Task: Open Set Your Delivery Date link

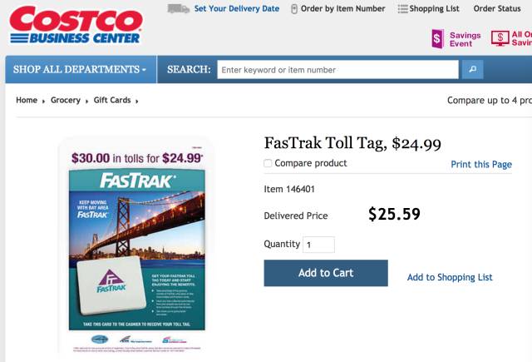Action: 237,9
